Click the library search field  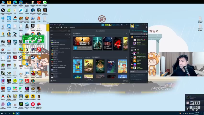pos(59,38)
